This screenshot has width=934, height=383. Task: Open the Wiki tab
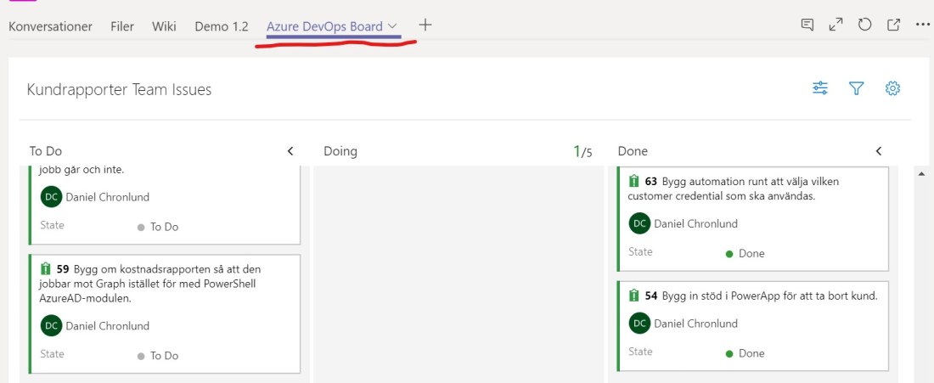pos(164,26)
